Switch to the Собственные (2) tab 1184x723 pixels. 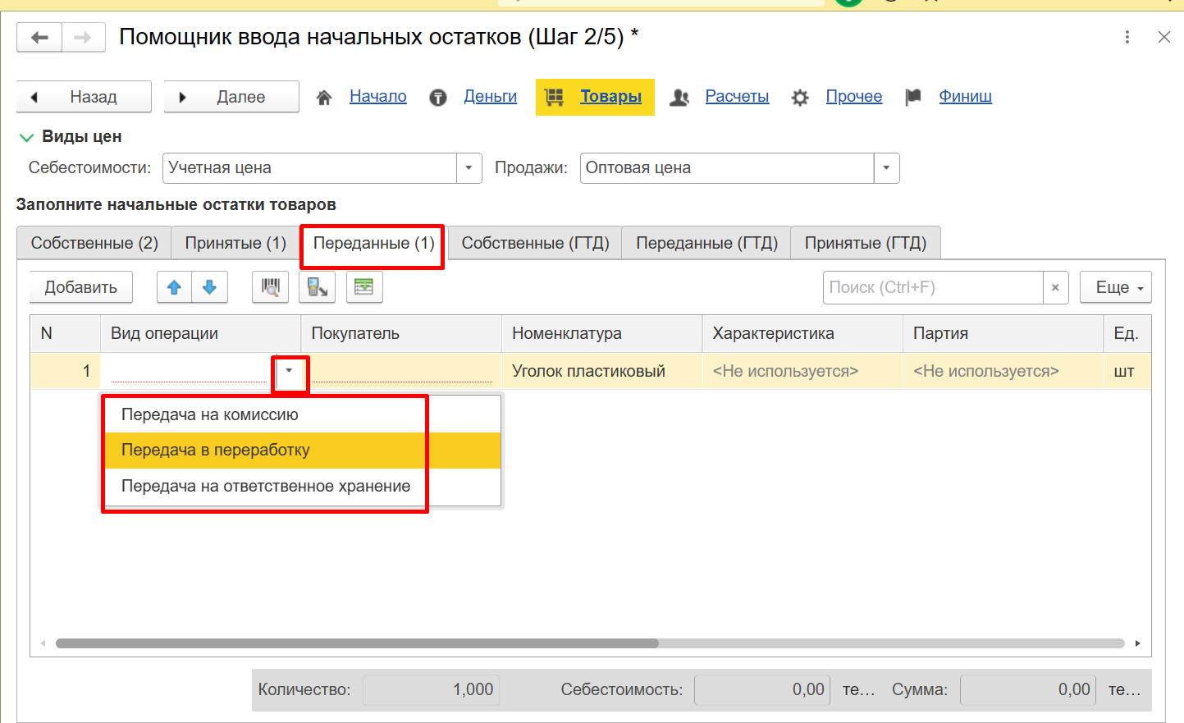[94, 243]
